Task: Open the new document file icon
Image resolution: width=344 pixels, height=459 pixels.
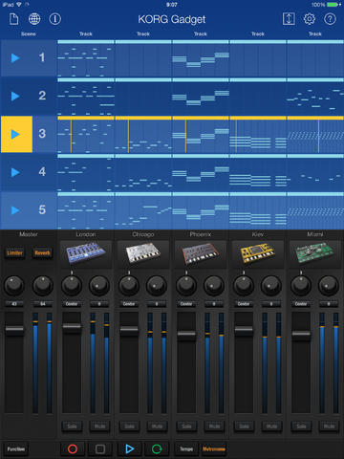Action: (x=13, y=19)
